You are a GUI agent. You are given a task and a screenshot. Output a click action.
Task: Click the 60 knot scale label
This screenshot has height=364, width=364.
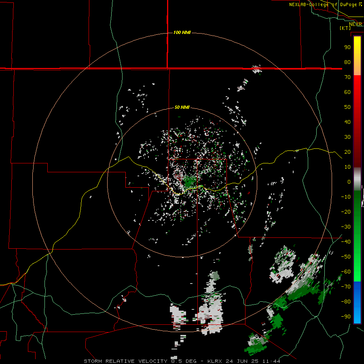click(347, 92)
